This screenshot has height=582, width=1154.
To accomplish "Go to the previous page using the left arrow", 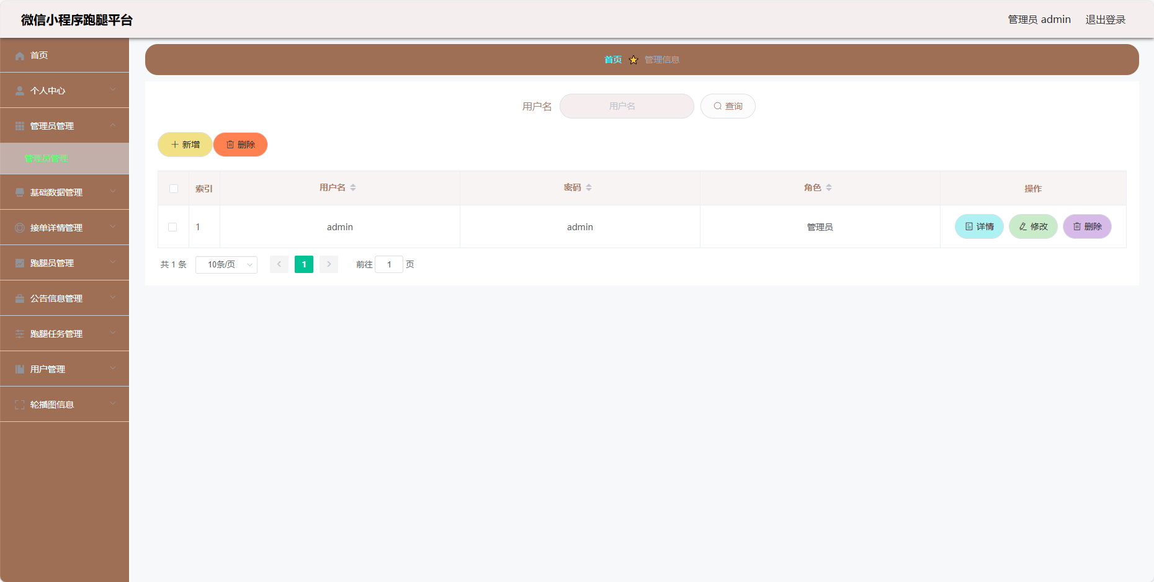I will [279, 264].
